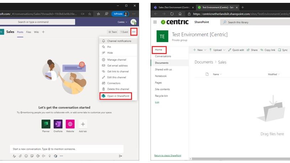
Task: Open Edge settings and more ellipsis
Action: click(x=134, y=14)
